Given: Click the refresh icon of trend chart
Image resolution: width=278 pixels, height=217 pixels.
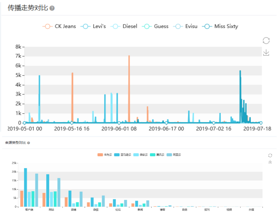Looking at the screenshot, I should [x=266, y=41].
